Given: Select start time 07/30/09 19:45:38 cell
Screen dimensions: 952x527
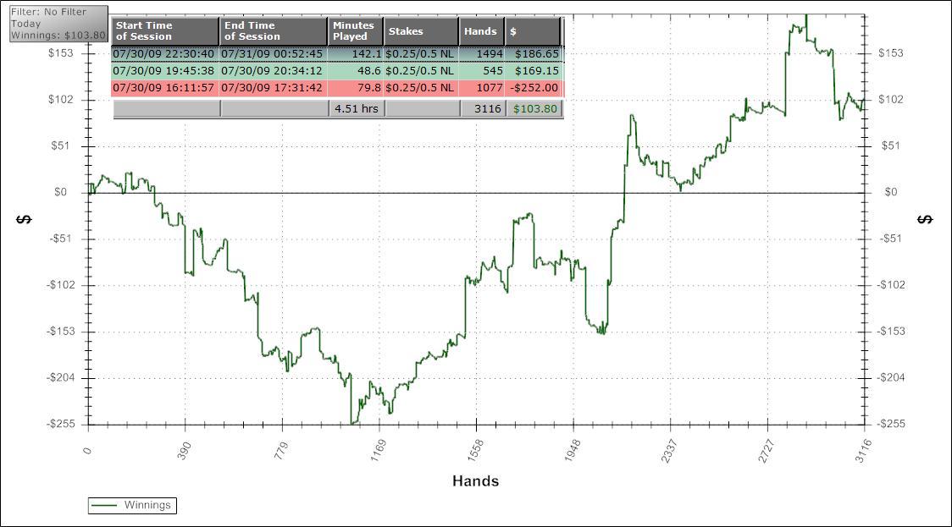Looking at the screenshot, I should 163,71.
